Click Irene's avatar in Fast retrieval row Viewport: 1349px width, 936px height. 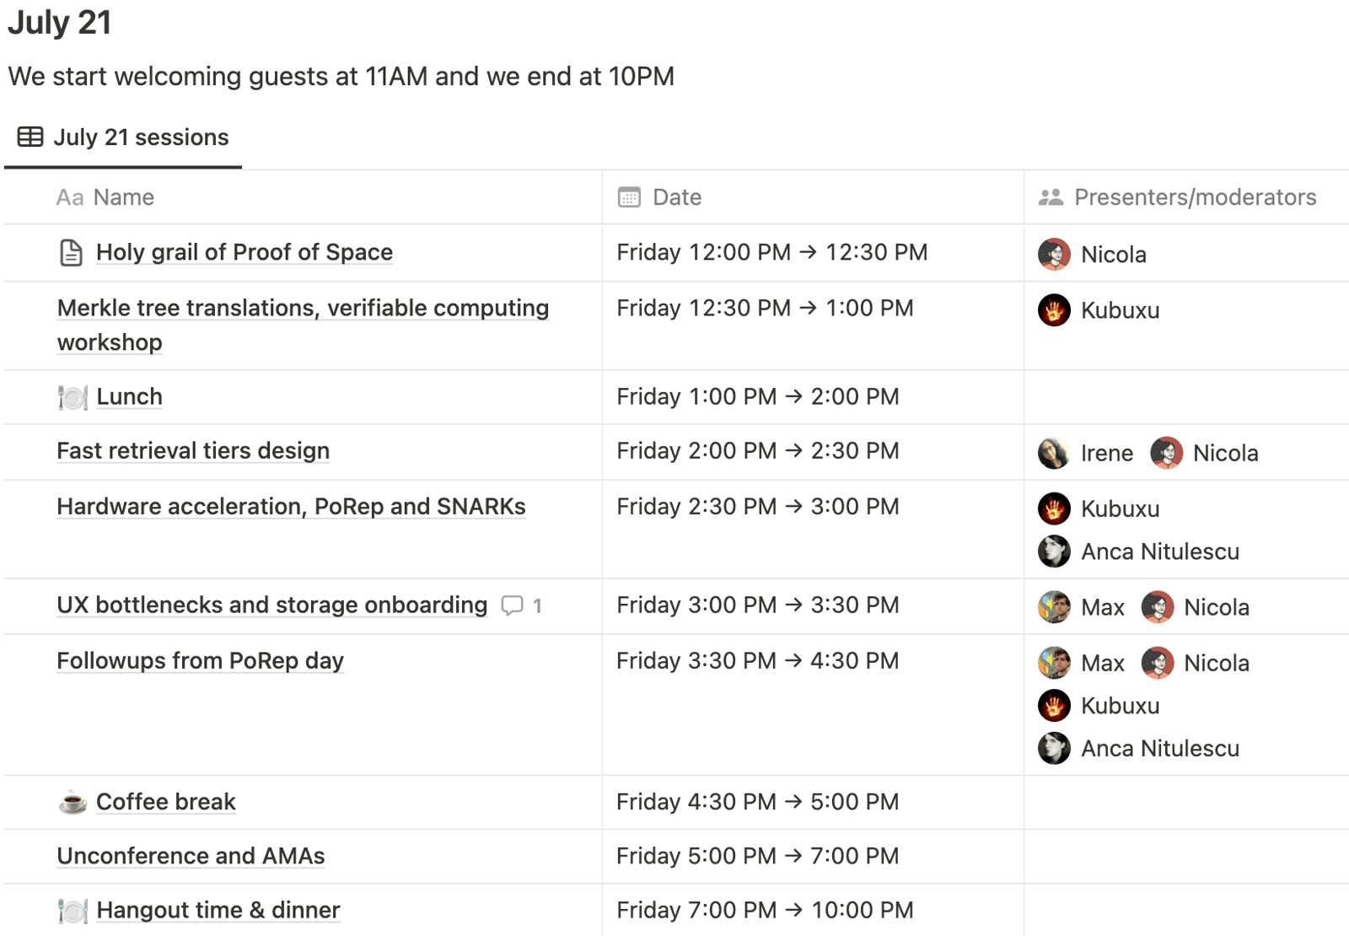click(x=1054, y=453)
